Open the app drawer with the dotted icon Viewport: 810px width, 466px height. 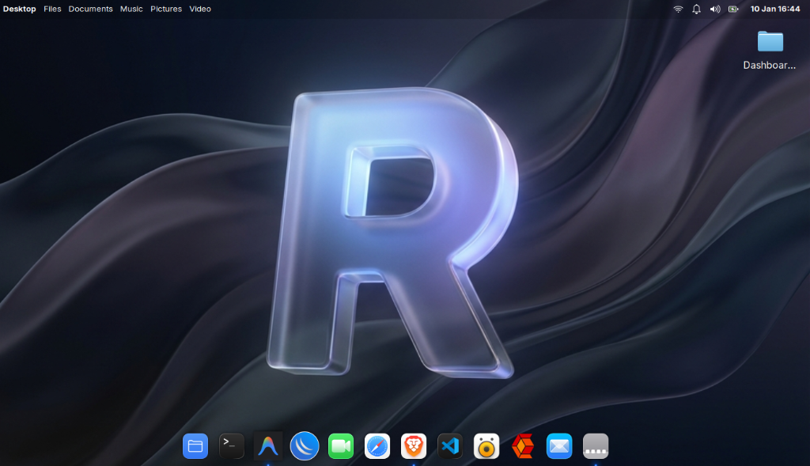[596, 445]
